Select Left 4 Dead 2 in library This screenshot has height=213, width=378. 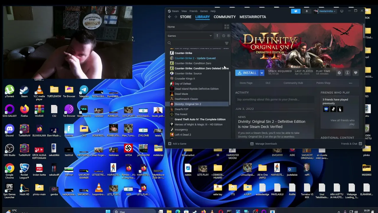click(x=183, y=135)
